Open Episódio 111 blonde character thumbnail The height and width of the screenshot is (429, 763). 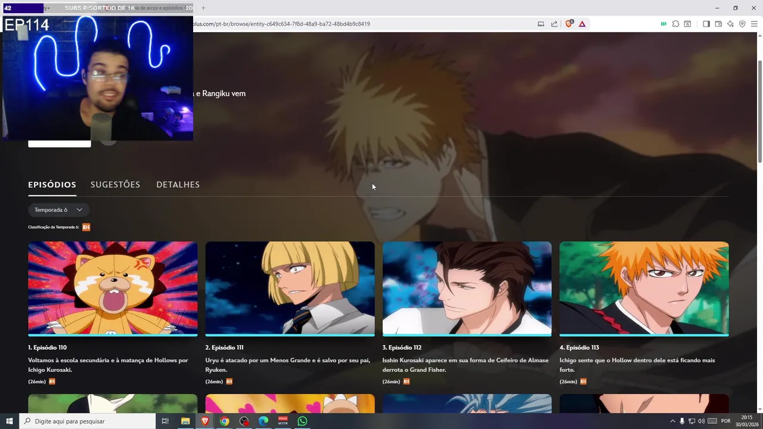click(290, 288)
